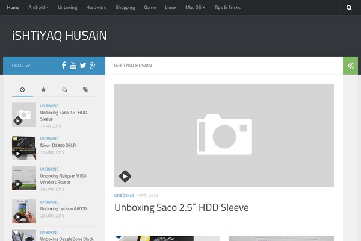Open the search icon in top bar
This screenshot has height=241, width=361.
(349, 8)
